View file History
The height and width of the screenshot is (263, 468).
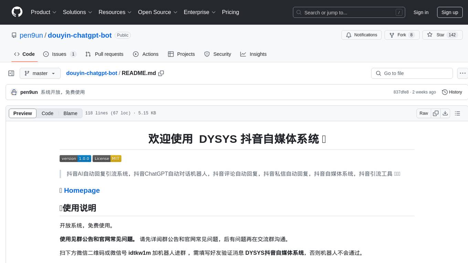pyautogui.click(x=452, y=92)
